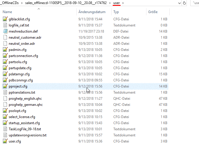Click the updatewrongversions.txt document icon
This screenshot has width=199, height=148.
click(5, 135)
